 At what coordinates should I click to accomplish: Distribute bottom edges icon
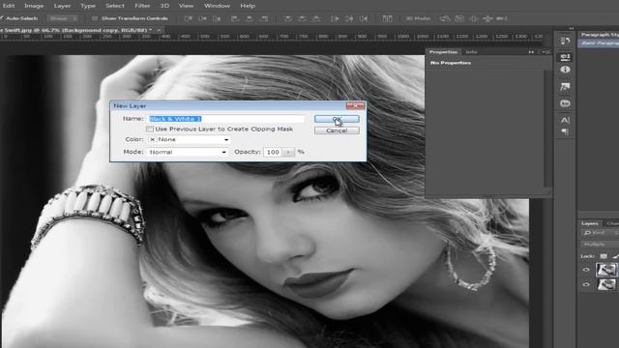[x=316, y=18]
